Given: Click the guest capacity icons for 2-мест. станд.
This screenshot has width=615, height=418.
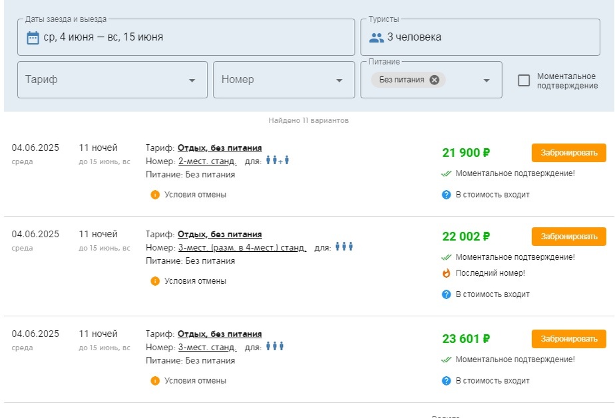Looking at the screenshot, I should pos(278,161).
